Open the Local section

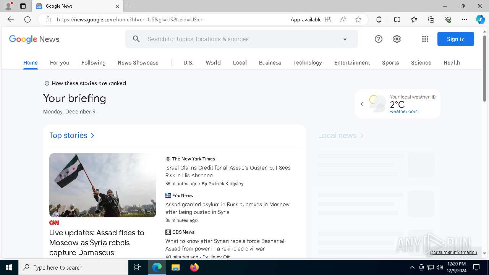pos(240,63)
